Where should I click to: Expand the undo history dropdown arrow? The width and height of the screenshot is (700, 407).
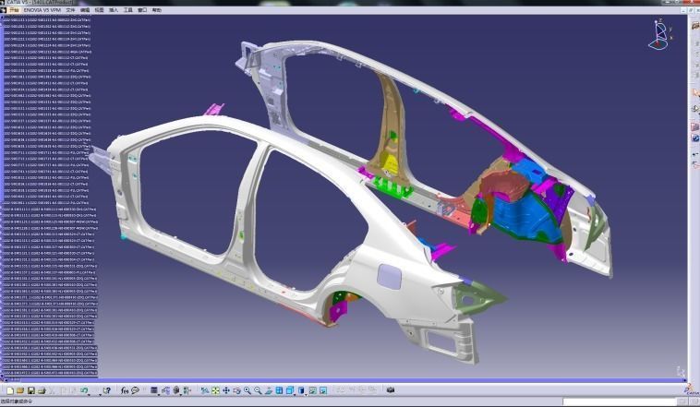click(89, 394)
